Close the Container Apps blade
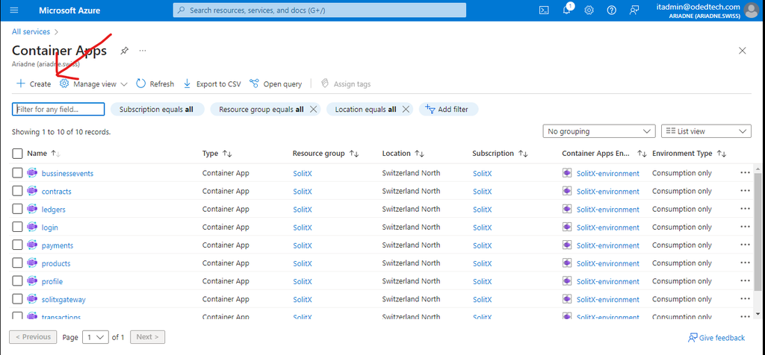 pos(742,51)
